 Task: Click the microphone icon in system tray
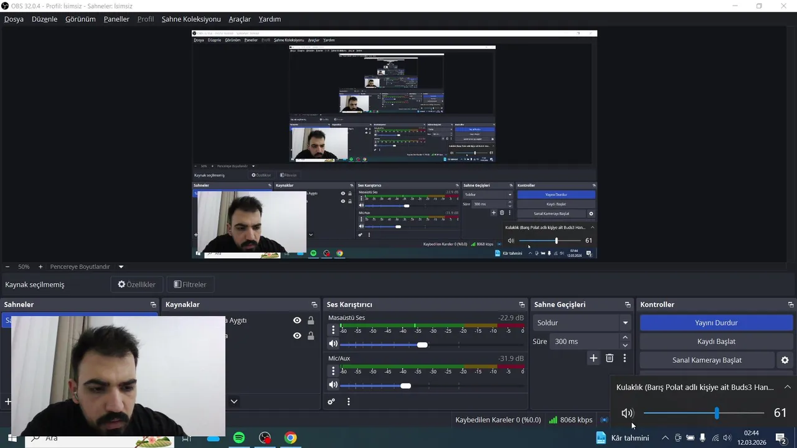[702, 438]
